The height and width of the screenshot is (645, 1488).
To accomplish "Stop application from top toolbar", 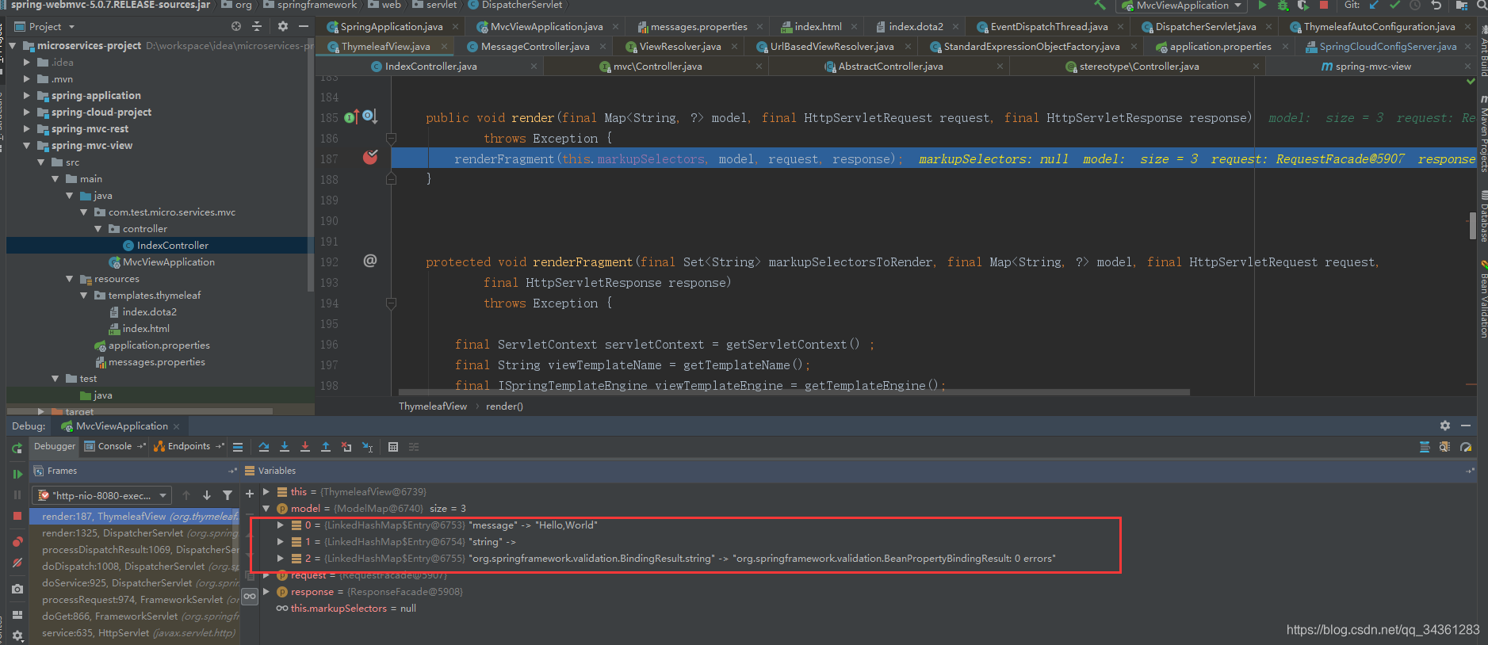I will coord(1323,6).
